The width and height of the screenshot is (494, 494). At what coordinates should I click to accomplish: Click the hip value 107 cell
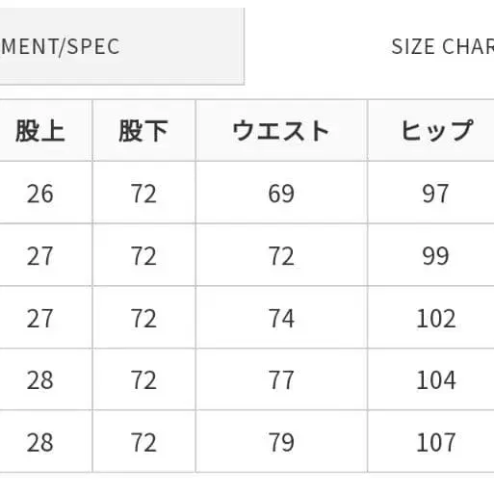point(430,442)
